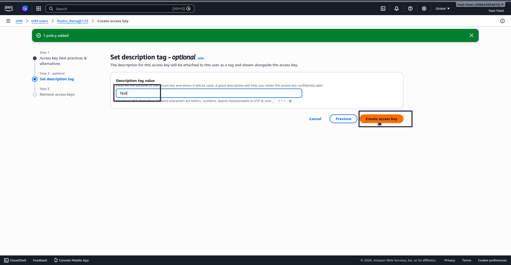The image size is (511, 265).
Task: Select Set description tag step
Action: coord(57,79)
